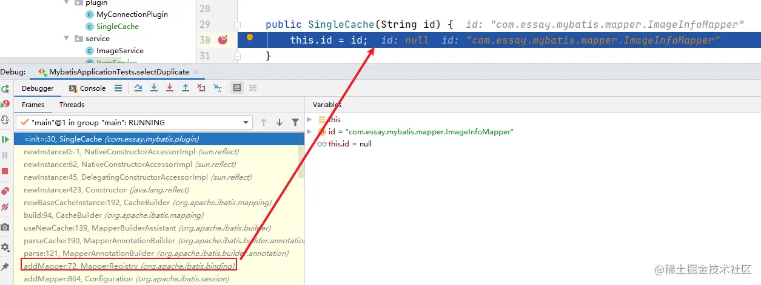The width and height of the screenshot is (761, 285).
Task: Switch to Console tab
Action: 87,88
